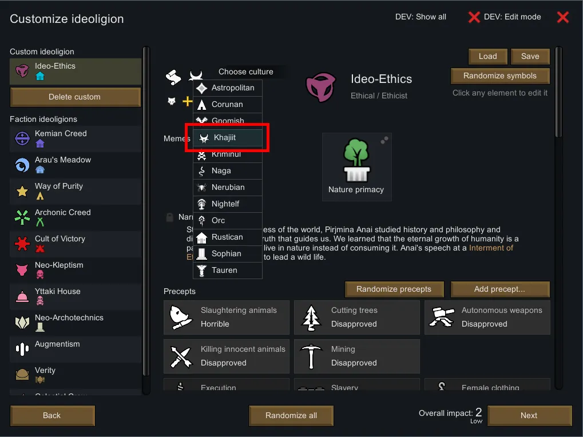Image resolution: width=583 pixels, height=437 pixels.
Task: Click the Nature primacy tree meme icon
Action: tap(356, 160)
